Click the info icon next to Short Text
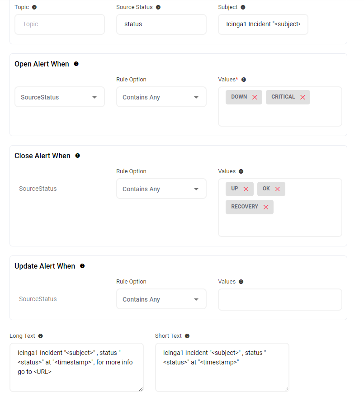 coord(187,336)
